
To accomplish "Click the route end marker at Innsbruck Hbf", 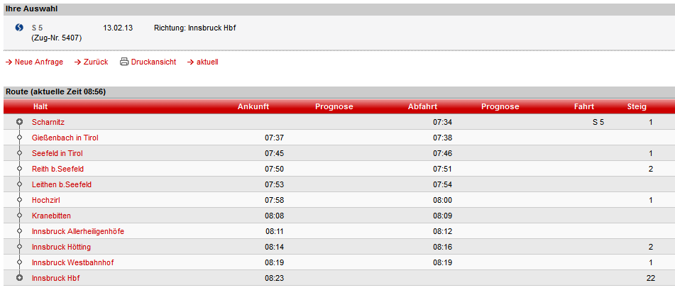I will (19, 278).
